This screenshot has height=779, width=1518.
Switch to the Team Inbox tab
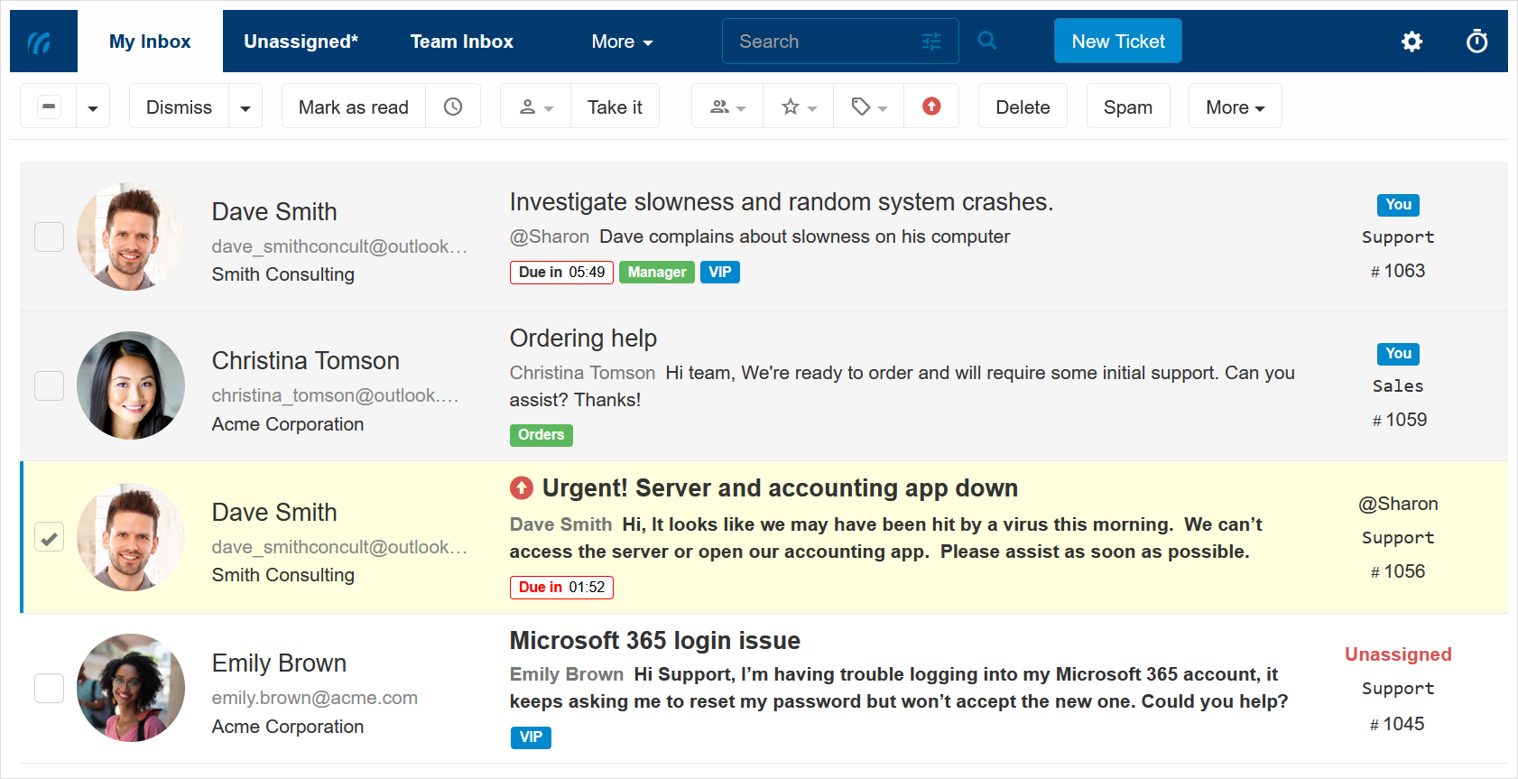(x=461, y=42)
